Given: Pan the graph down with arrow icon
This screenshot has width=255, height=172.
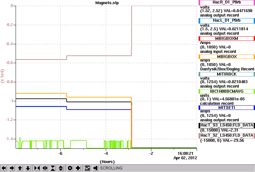Looking at the screenshot, I should coord(28,168).
